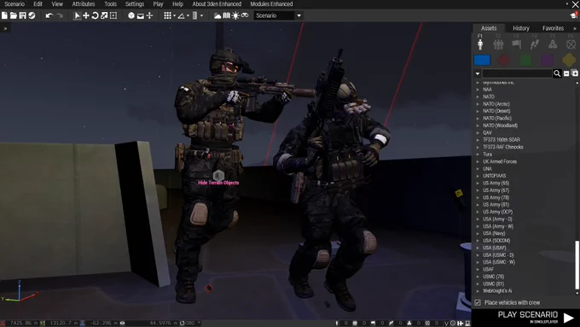
Task: Open translation grid size dropdown arrow
Action: (x=174, y=16)
